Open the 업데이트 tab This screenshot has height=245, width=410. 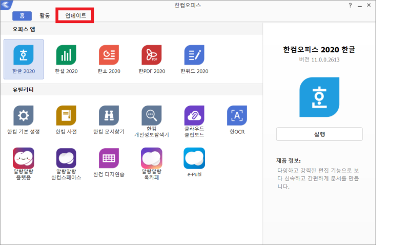[75, 16]
